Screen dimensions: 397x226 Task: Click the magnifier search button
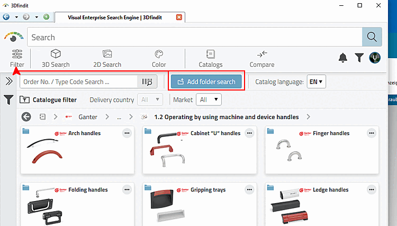click(372, 37)
